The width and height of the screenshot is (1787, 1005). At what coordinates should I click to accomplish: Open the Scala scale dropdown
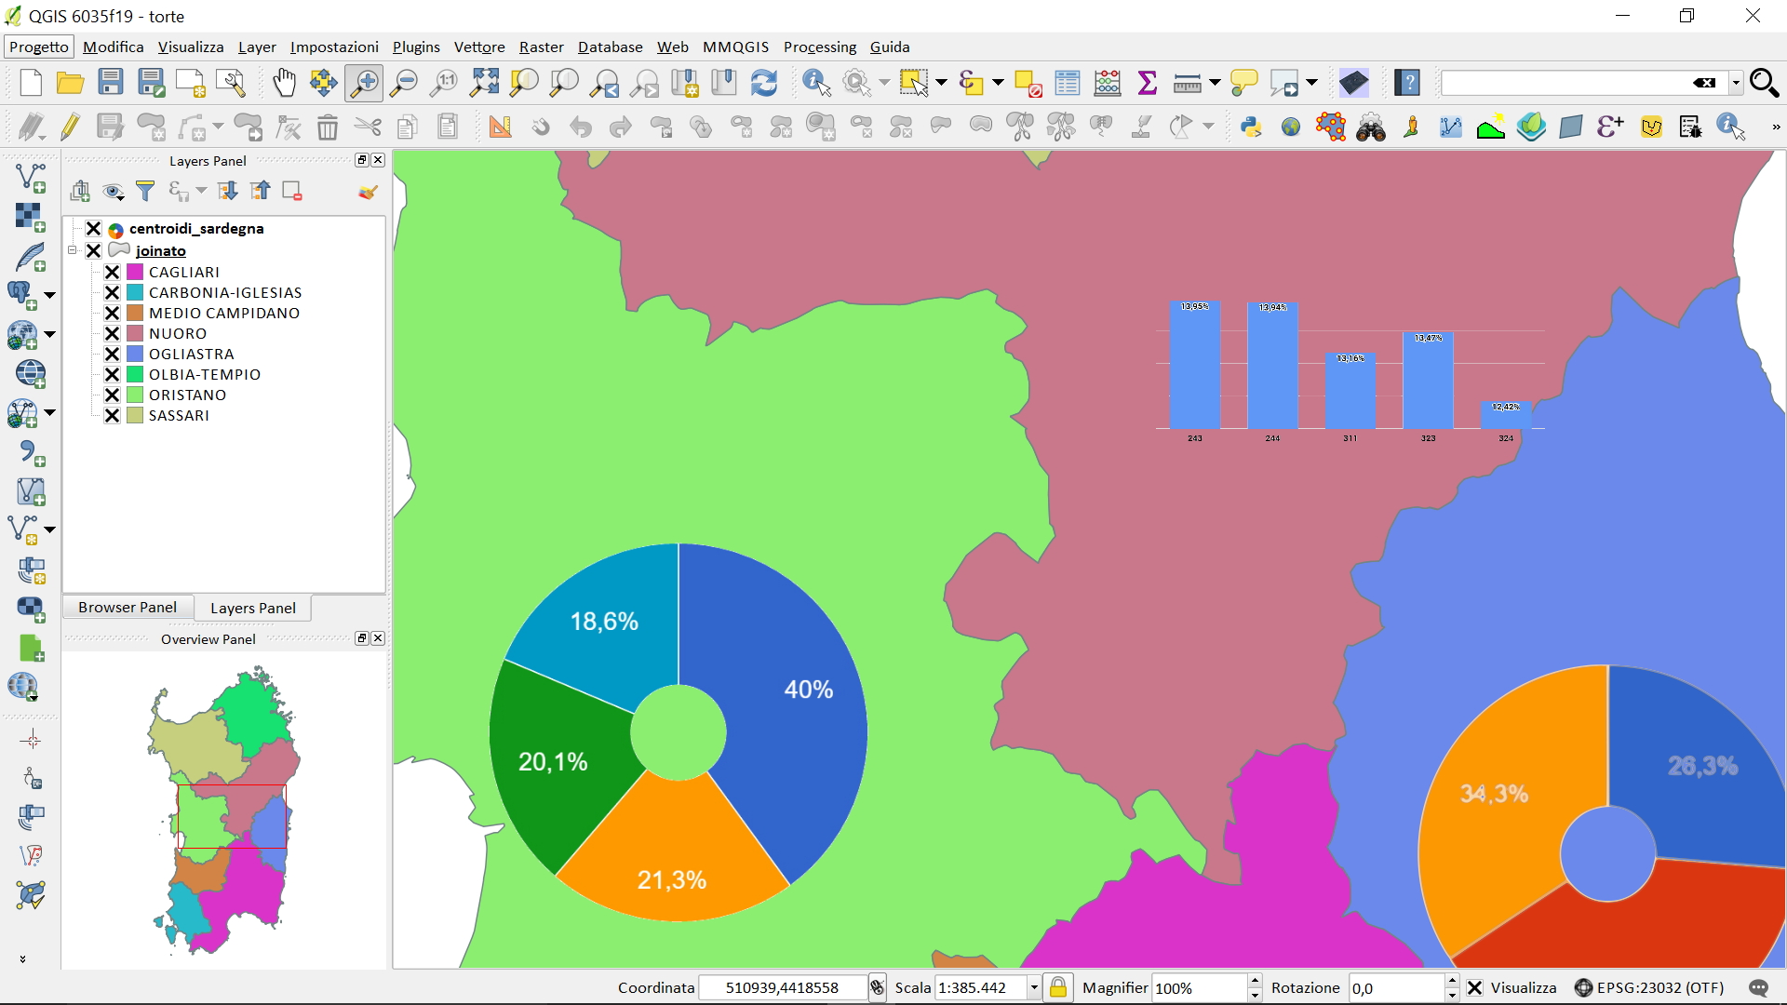(x=1034, y=988)
